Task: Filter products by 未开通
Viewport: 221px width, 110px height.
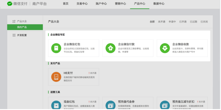Action: coord(161,22)
